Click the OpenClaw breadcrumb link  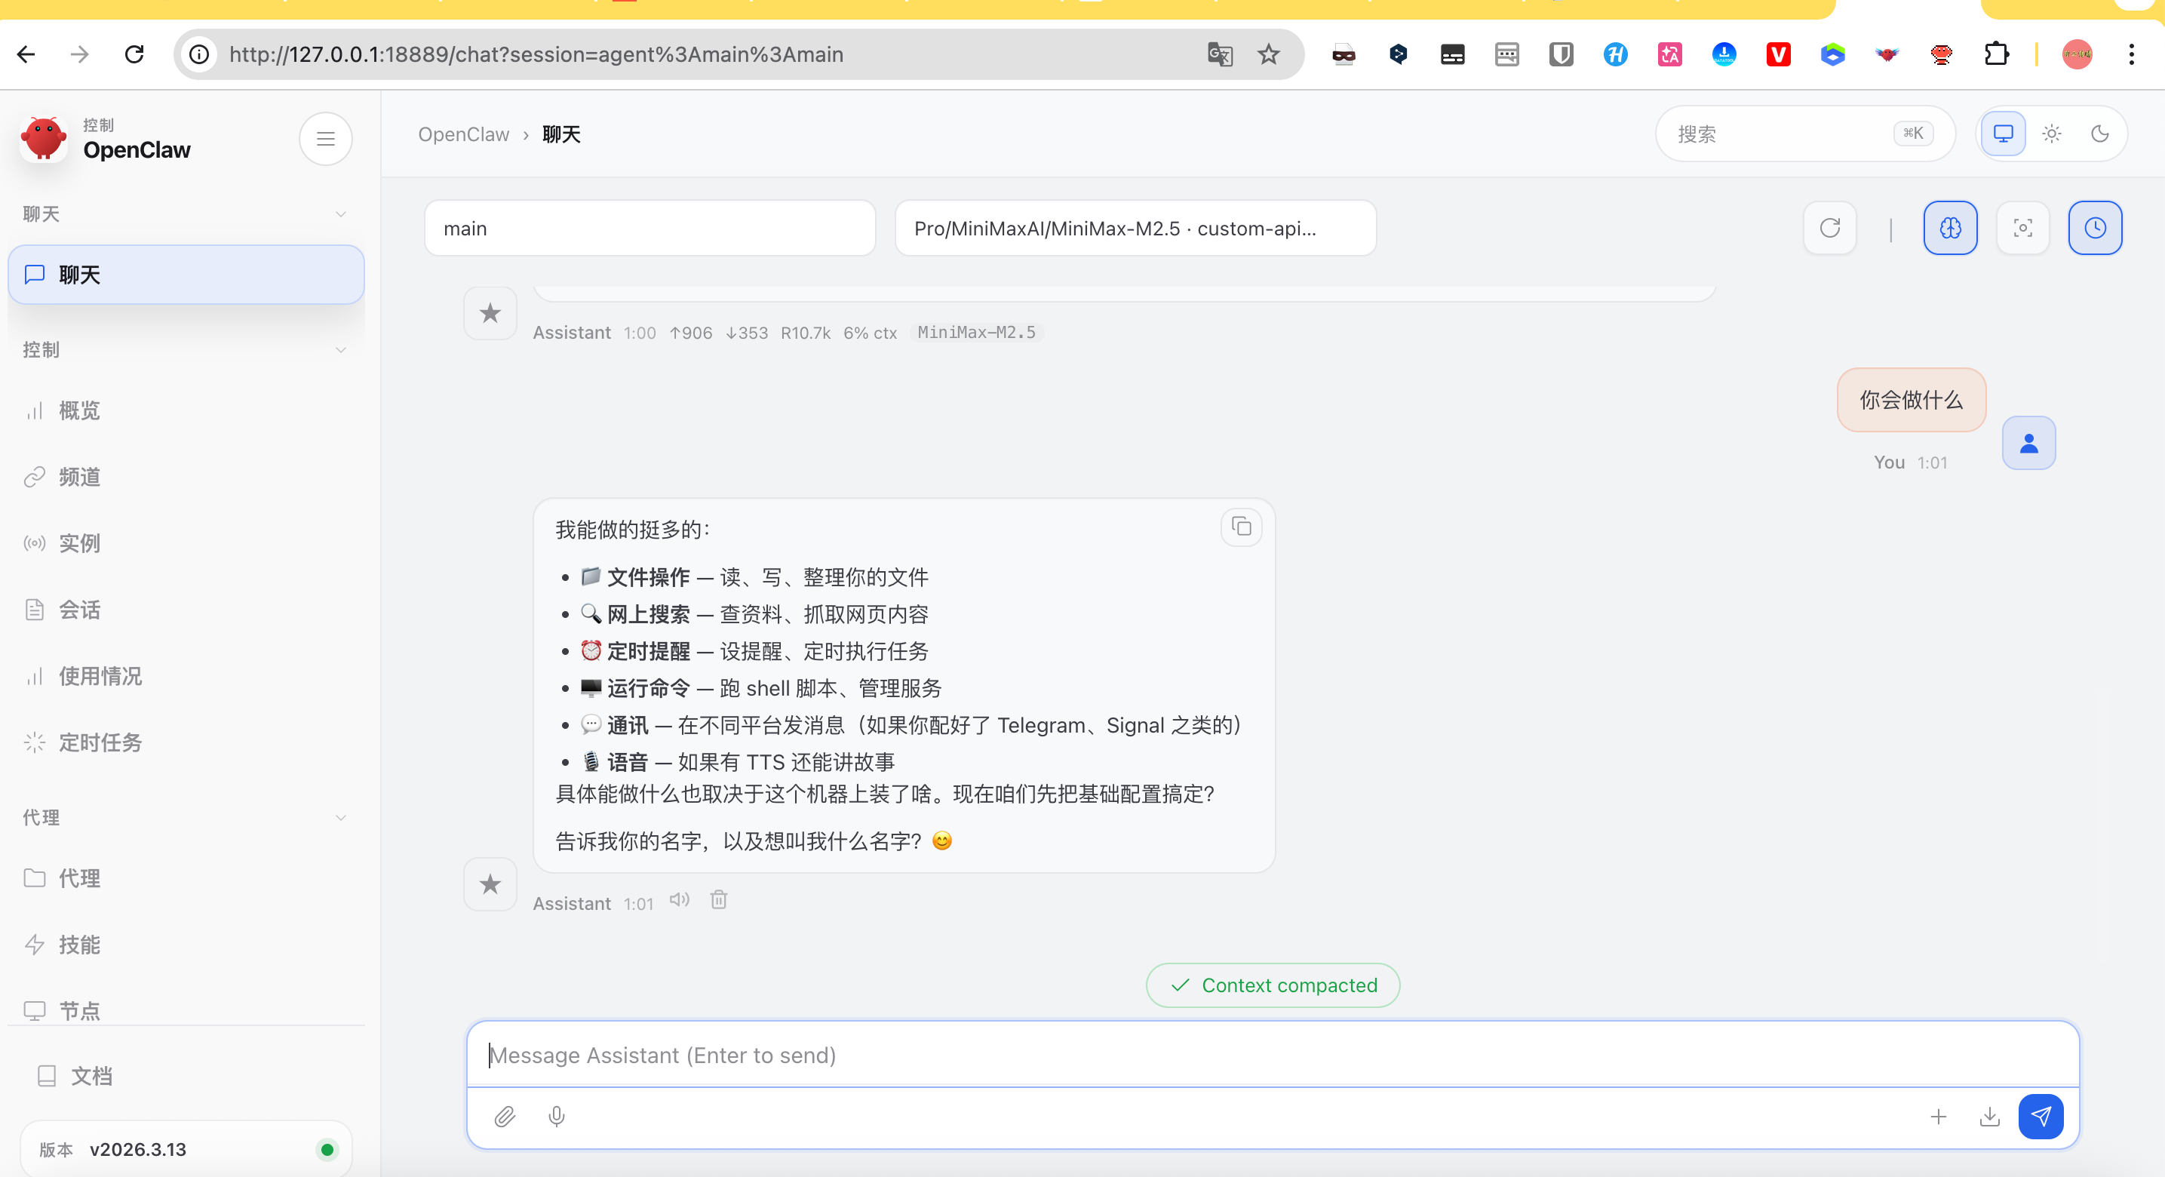click(x=463, y=134)
